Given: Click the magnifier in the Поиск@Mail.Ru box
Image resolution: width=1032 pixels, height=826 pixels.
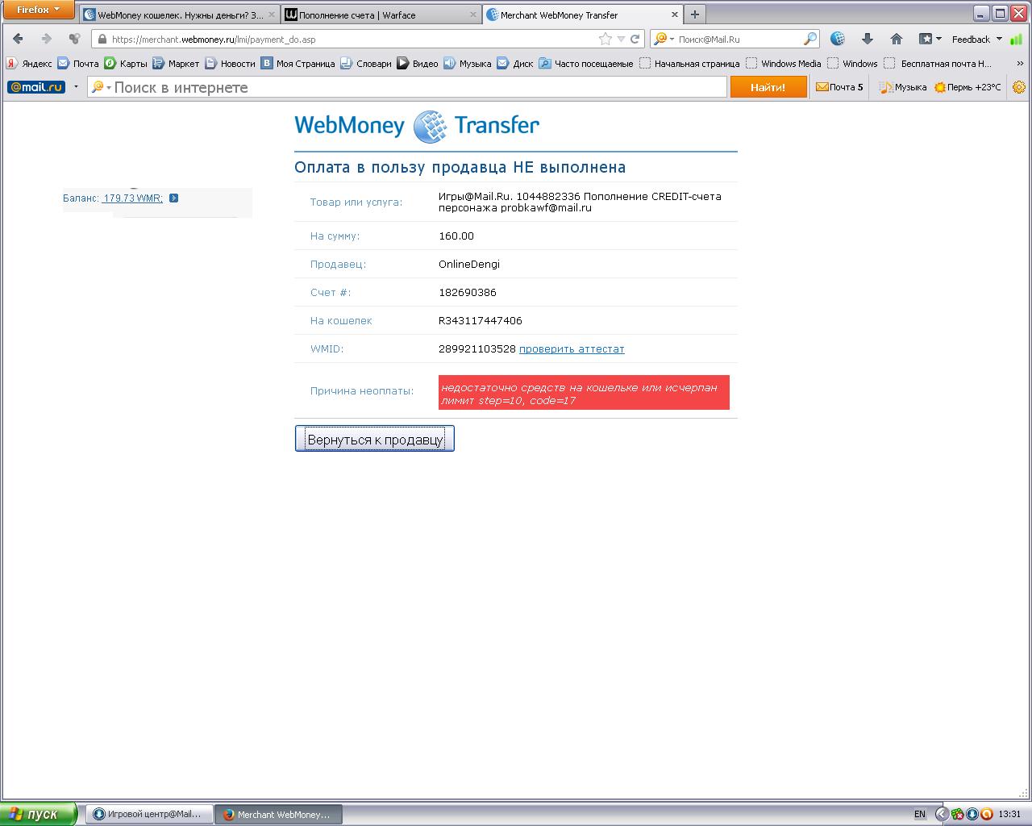Looking at the screenshot, I should 810,39.
